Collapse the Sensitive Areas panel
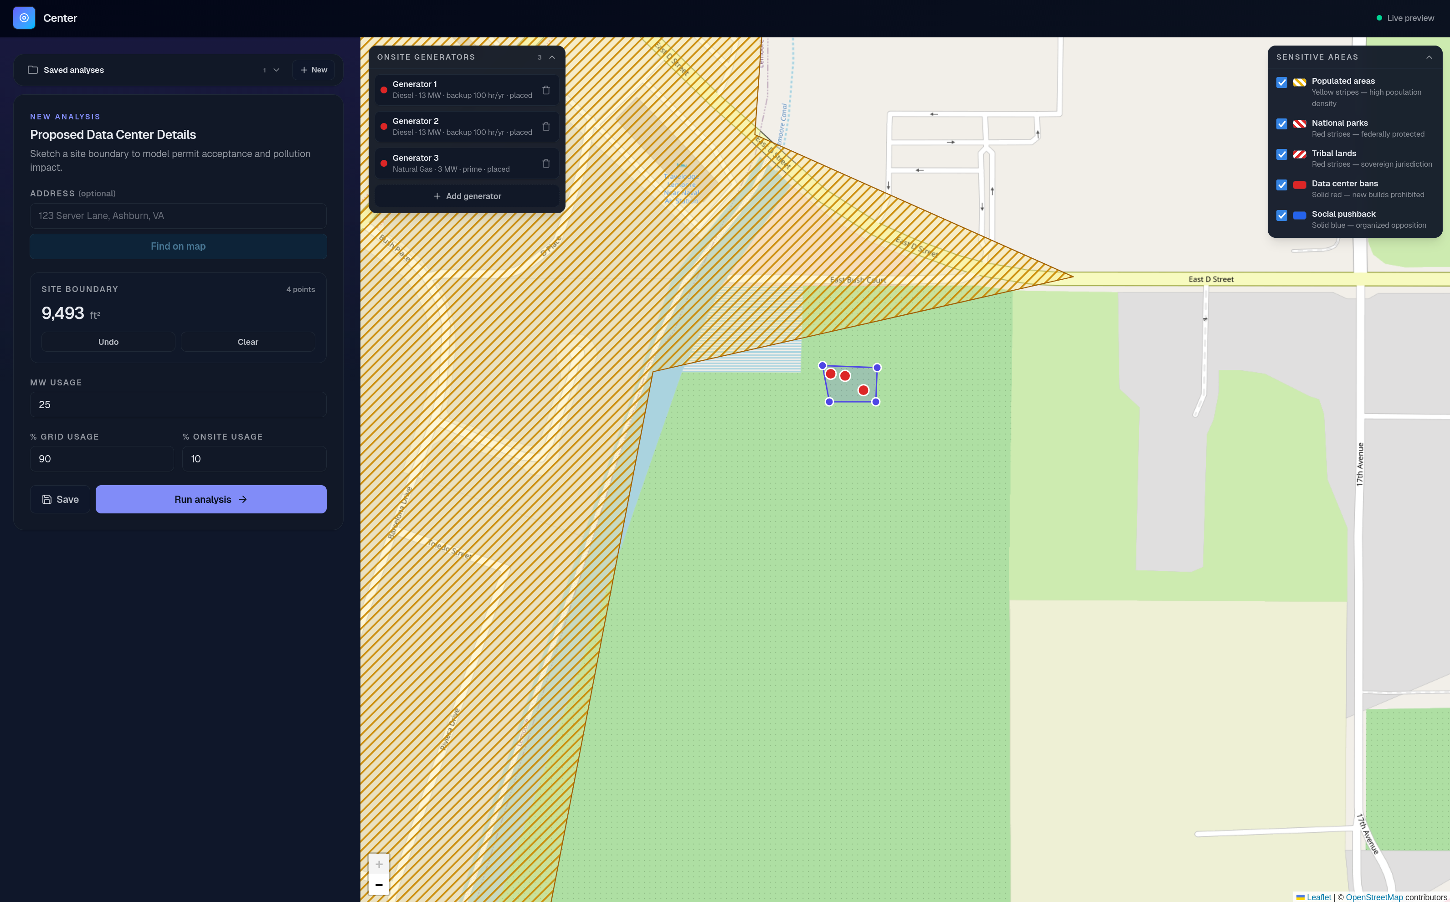The image size is (1450, 902). 1429,57
